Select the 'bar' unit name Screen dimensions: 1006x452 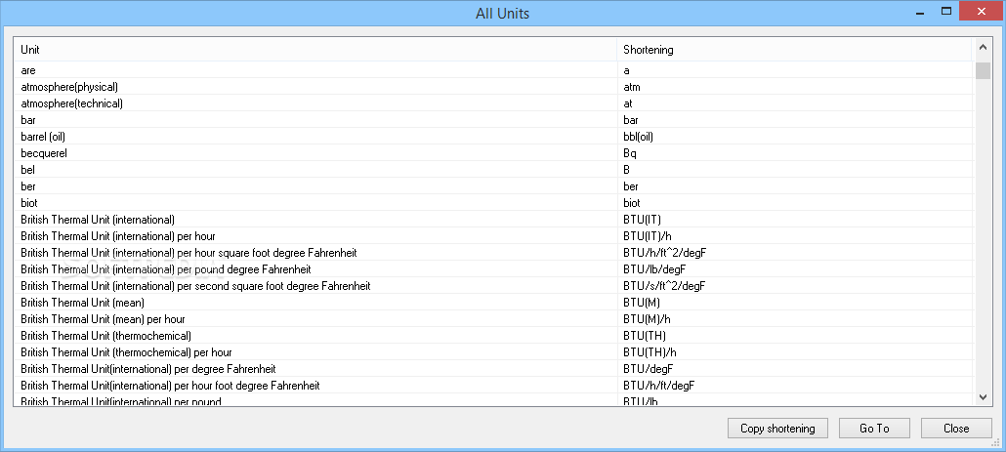pyautogui.click(x=27, y=120)
